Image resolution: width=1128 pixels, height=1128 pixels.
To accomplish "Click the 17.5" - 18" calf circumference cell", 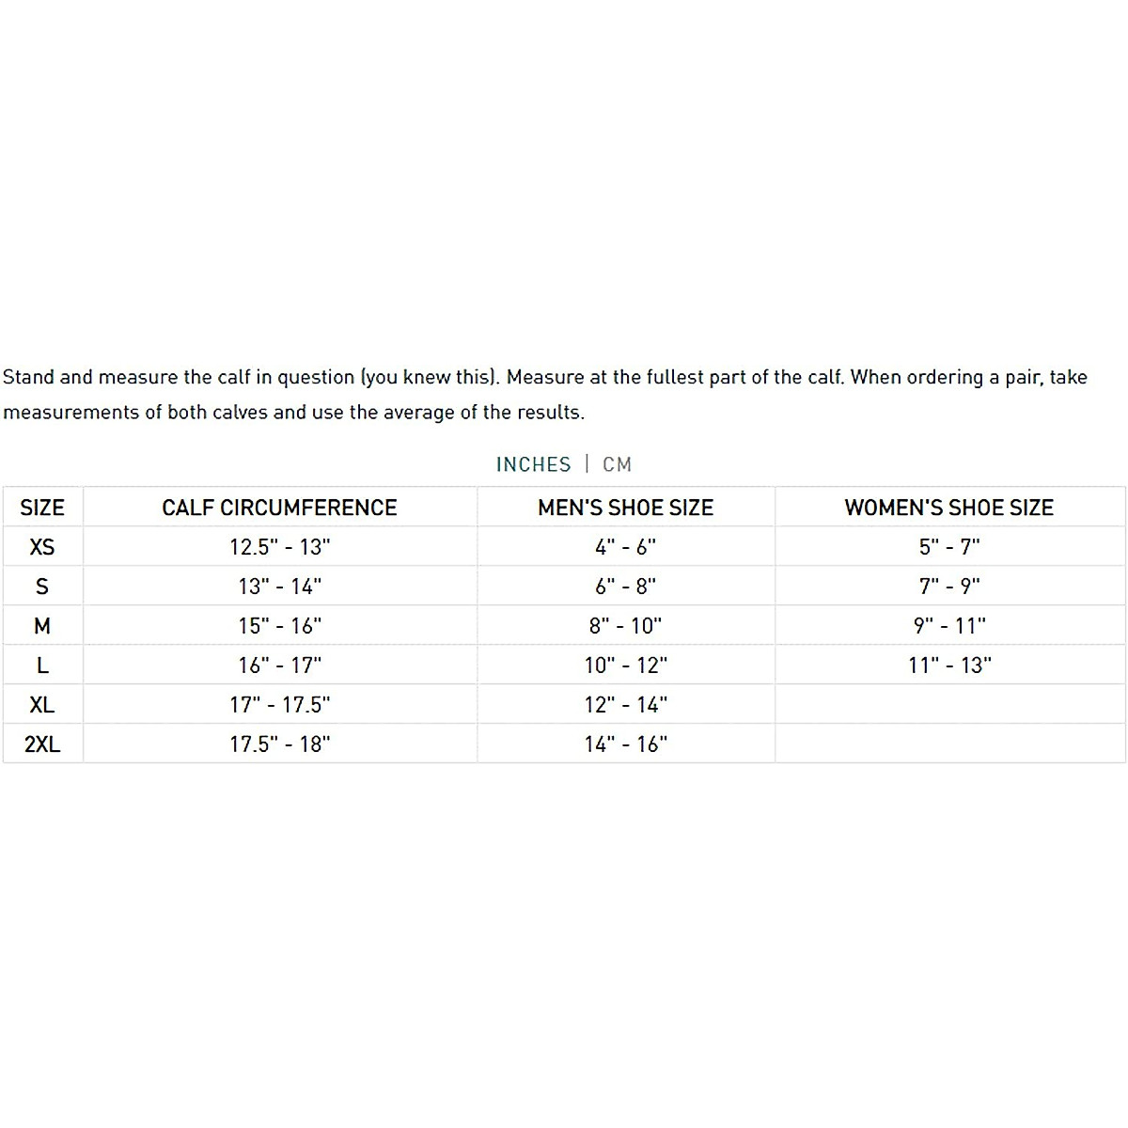I will (x=279, y=744).
